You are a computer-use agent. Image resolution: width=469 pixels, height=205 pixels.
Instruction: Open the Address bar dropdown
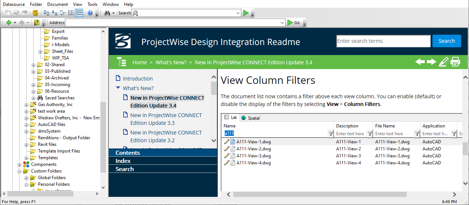[283, 23]
